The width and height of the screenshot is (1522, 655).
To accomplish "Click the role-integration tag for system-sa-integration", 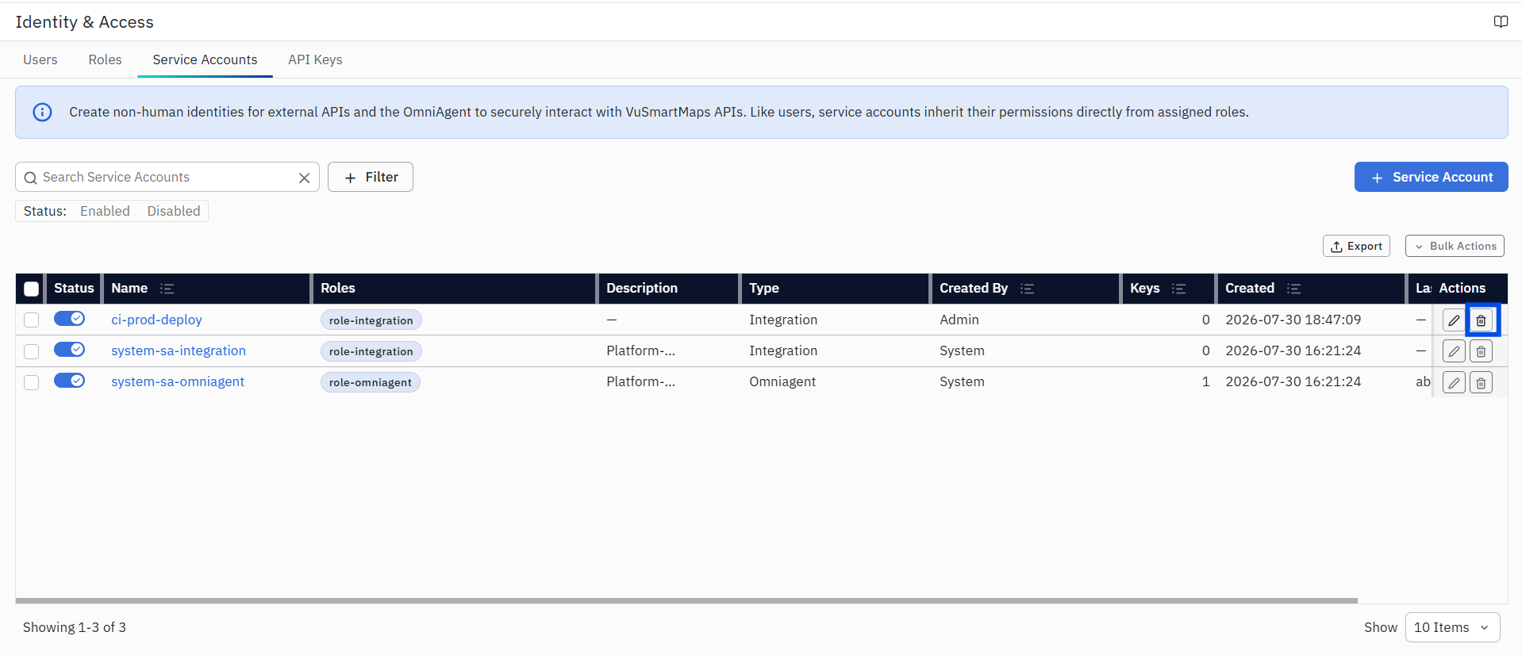I will pyautogui.click(x=371, y=351).
